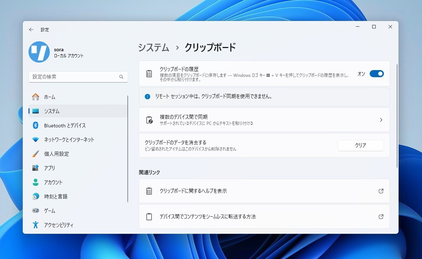Open 時刻と言語 settings
Viewport: 422px width, 259px height.
(56, 197)
